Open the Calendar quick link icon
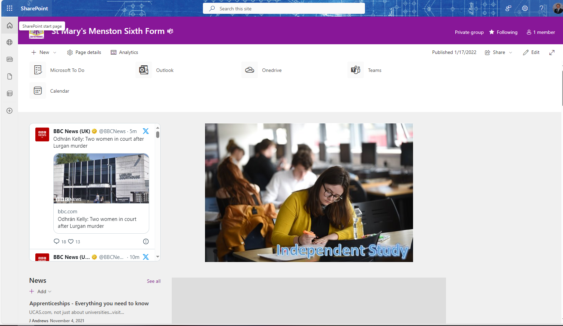 coord(38,91)
